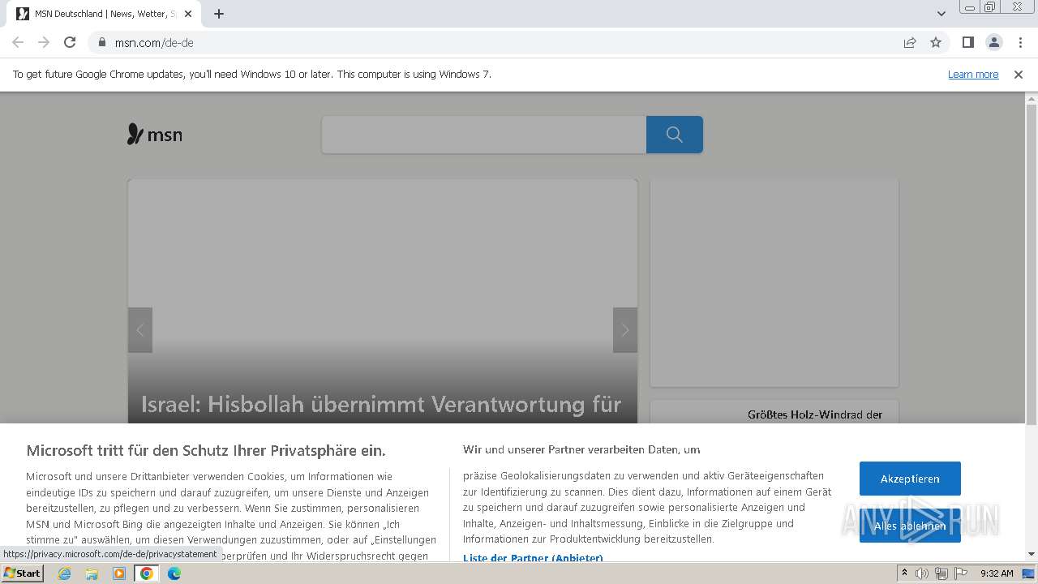
Task: Show previous carousel story
Action: point(140,330)
